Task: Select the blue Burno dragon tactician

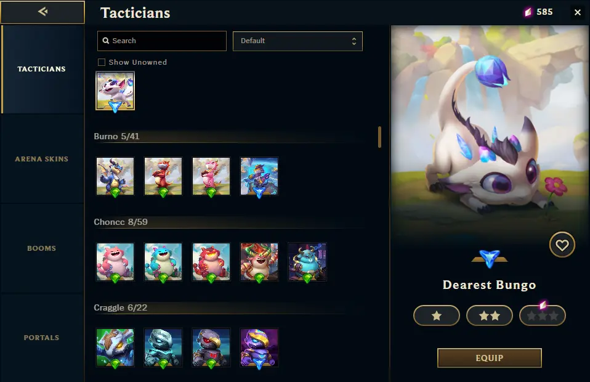Action: tap(115, 176)
